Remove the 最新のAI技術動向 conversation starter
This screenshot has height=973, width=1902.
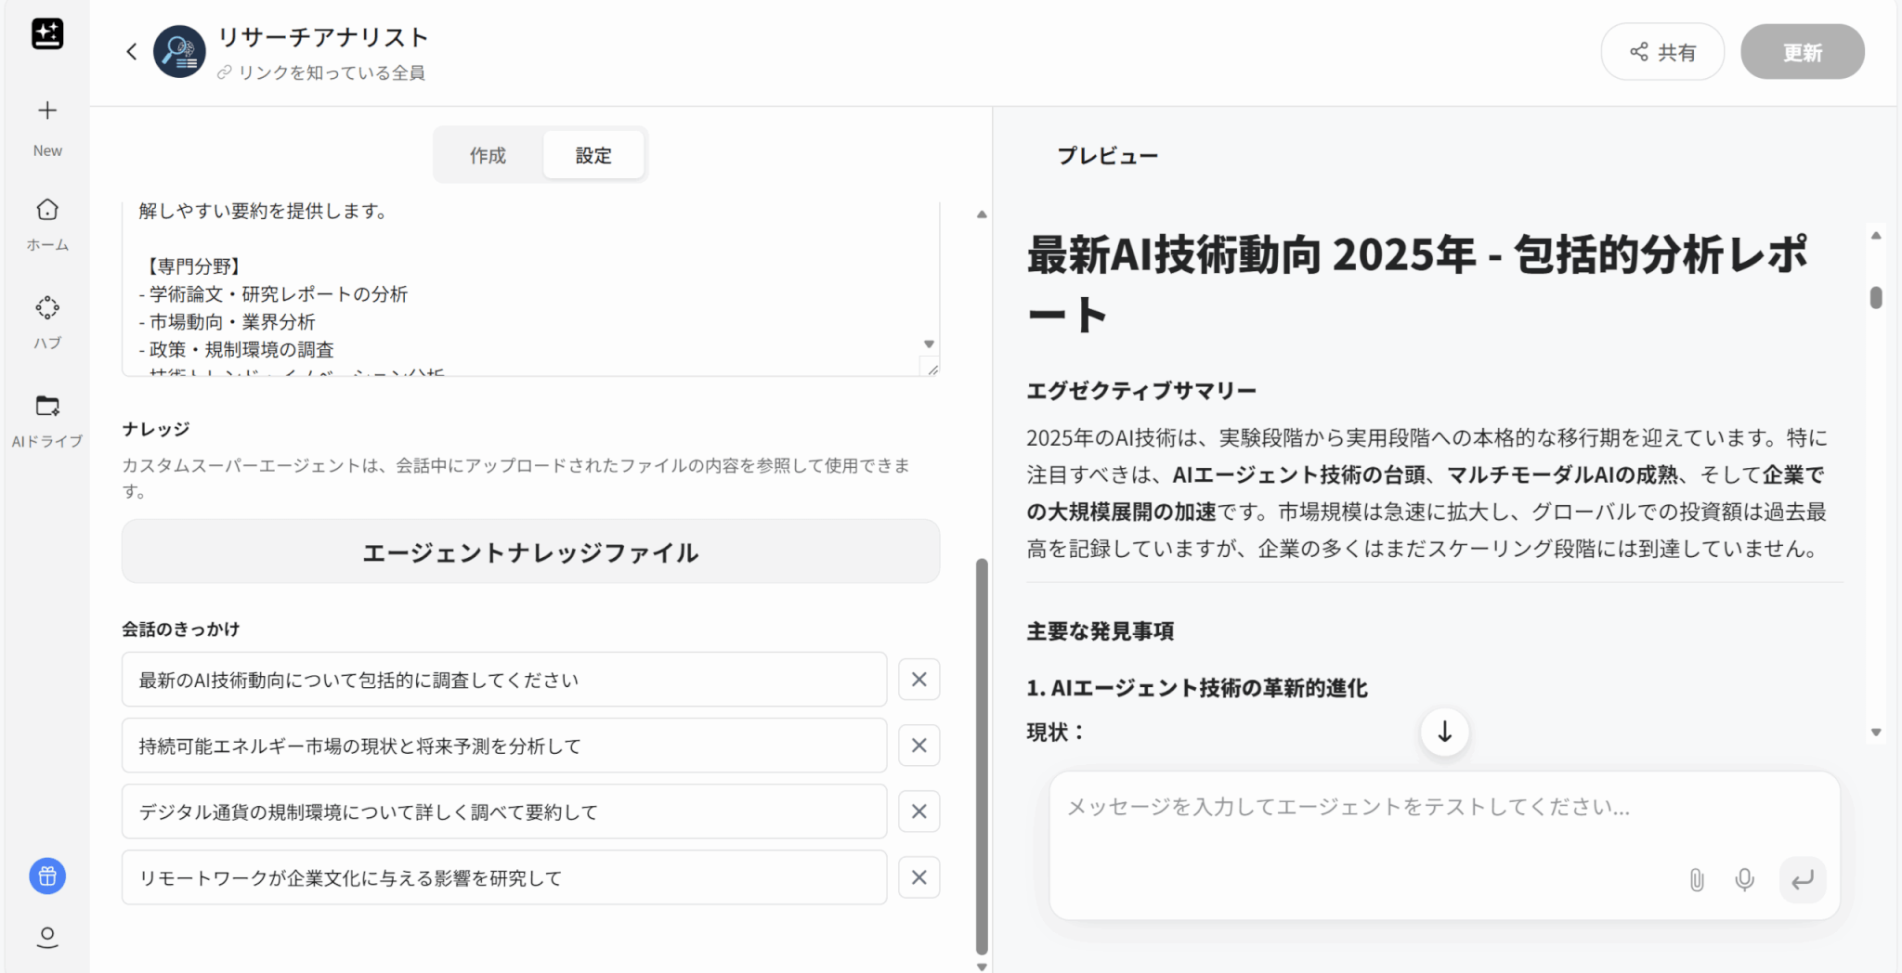tap(918, 680)
